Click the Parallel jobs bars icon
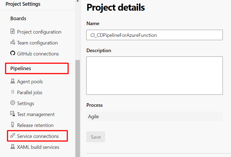The width and height of the screenshot is (231, 157). [13, 92]
